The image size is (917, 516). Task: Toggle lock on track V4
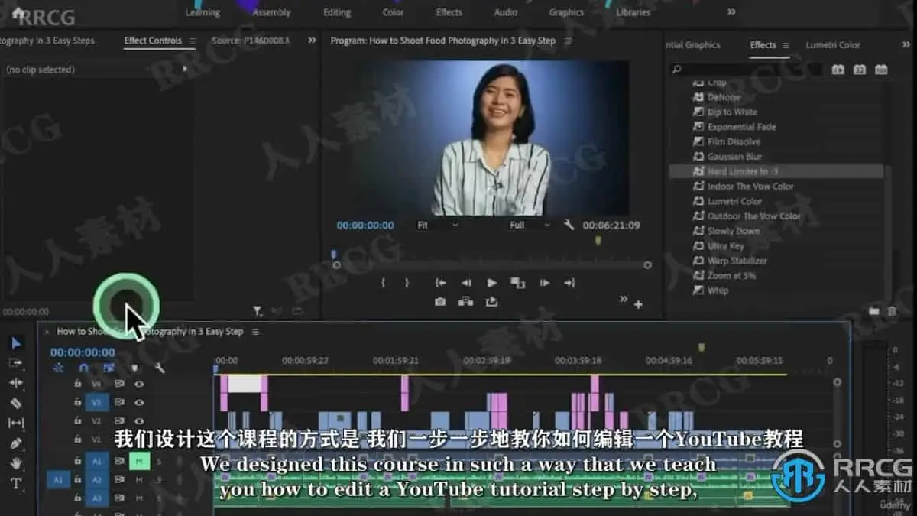click(78, 384)
